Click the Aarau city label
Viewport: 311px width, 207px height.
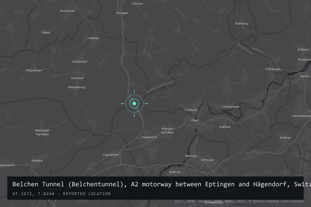click(305, 76)
